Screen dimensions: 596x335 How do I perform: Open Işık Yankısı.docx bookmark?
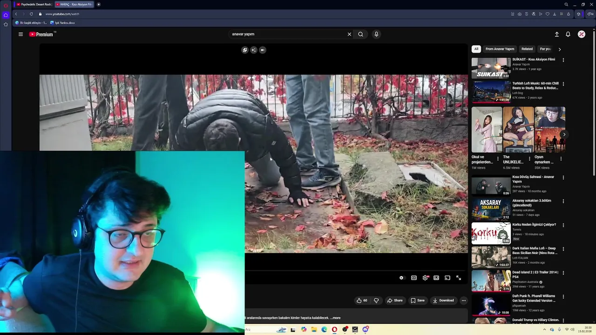tap(62, 23)
